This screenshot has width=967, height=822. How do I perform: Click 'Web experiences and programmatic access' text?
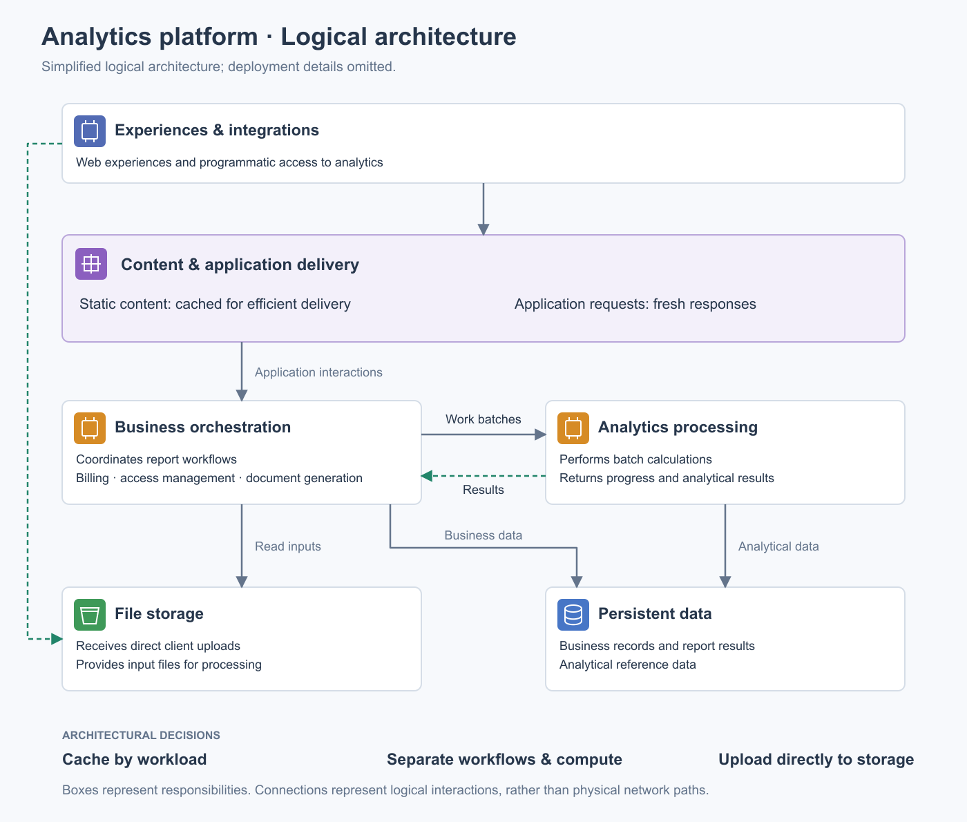coord(229,162)
